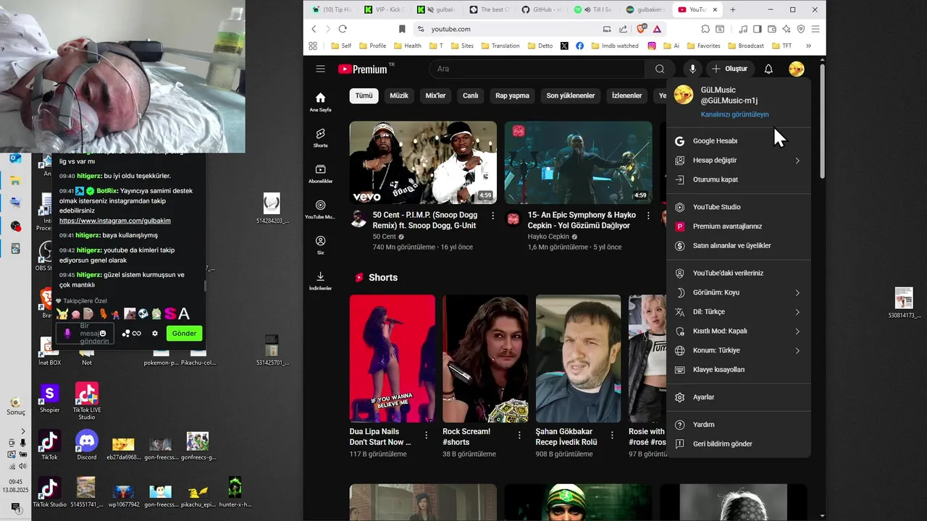
Task: Open options for Rock Scream short
Action: pyautogui.click(x=519, y=436)
